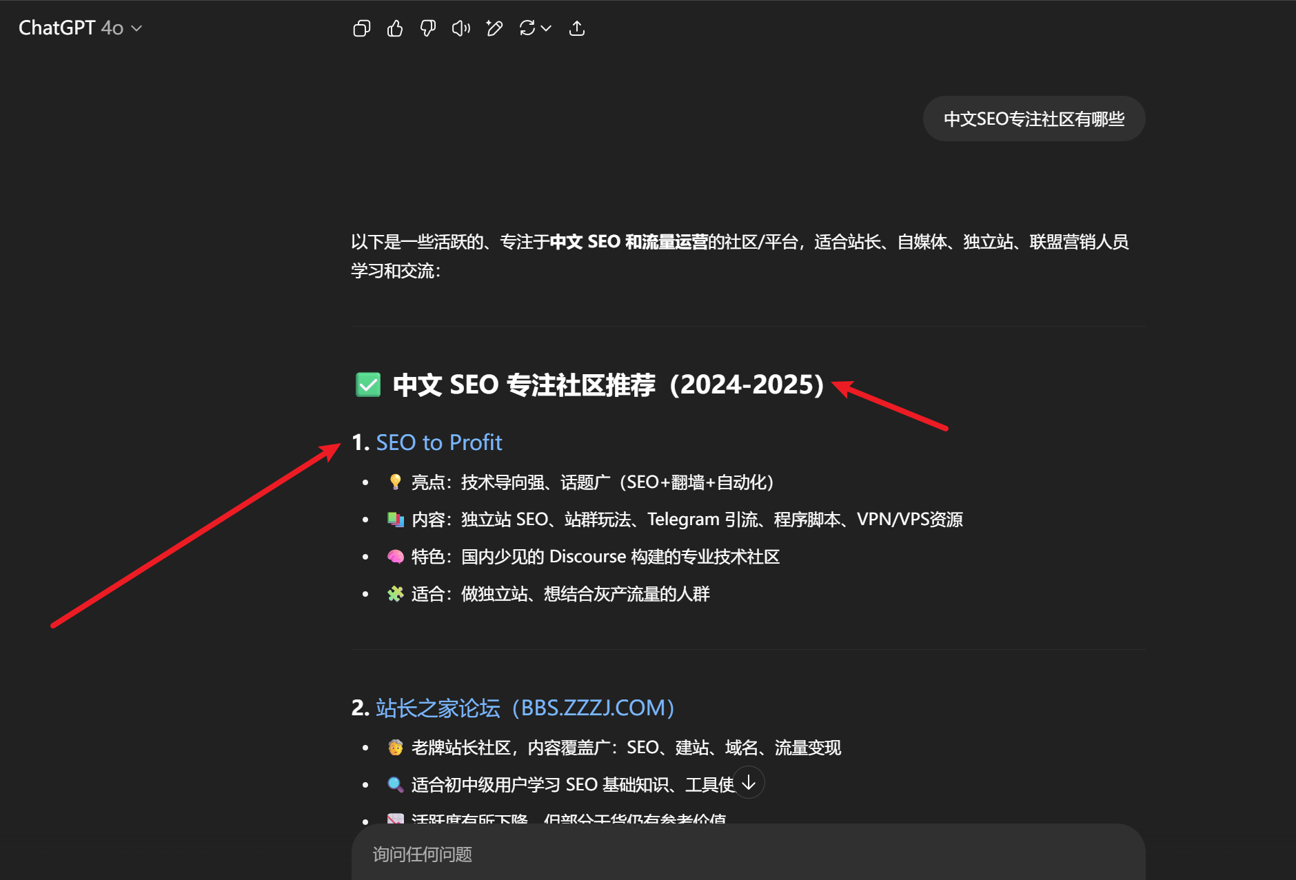Share the response with upload icon
The height and width of the screenshot is (880, 1296).
click(577, 28)
